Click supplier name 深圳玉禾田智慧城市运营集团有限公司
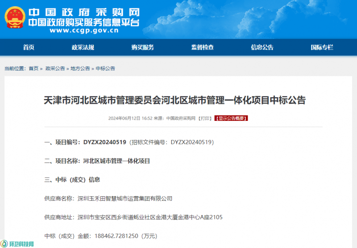This screenshot has width=357, height=248. pos(125,198)
